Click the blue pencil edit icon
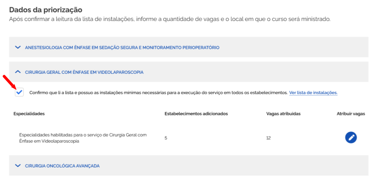The height and width of the screenshot is (179, 372). pos(351,137)
